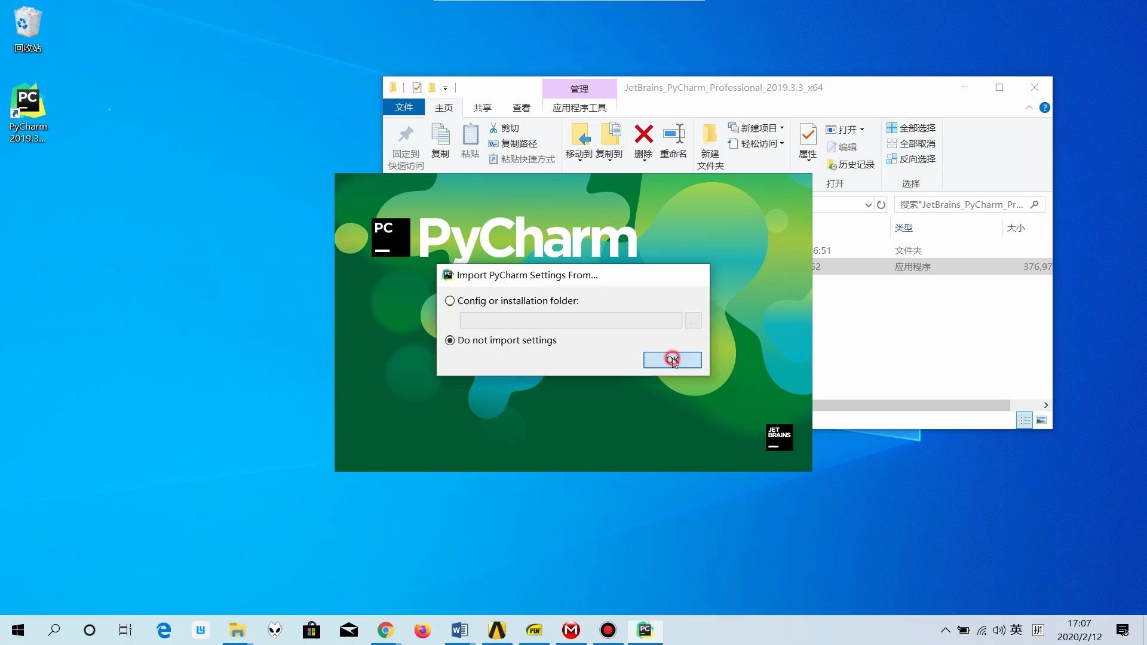1147x645 pixels.
Task: Choose Config or installation folder option
Action: point(450,300)
